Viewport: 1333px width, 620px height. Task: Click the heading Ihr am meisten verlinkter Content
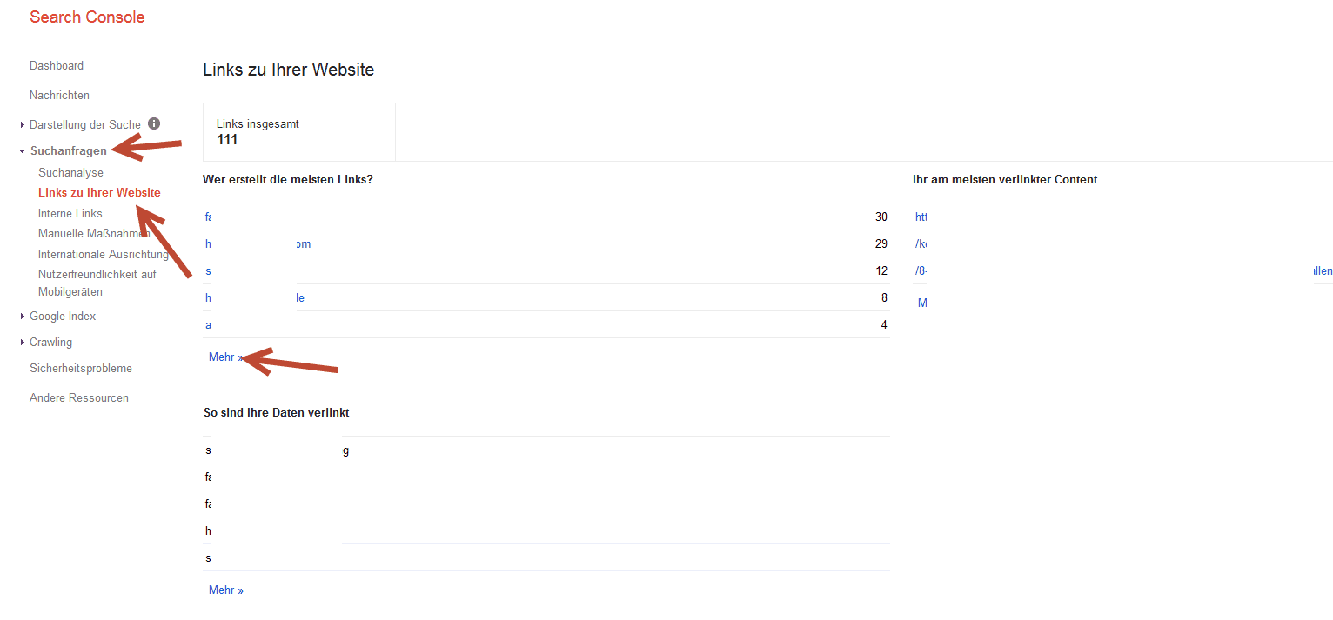[1005, 179]
